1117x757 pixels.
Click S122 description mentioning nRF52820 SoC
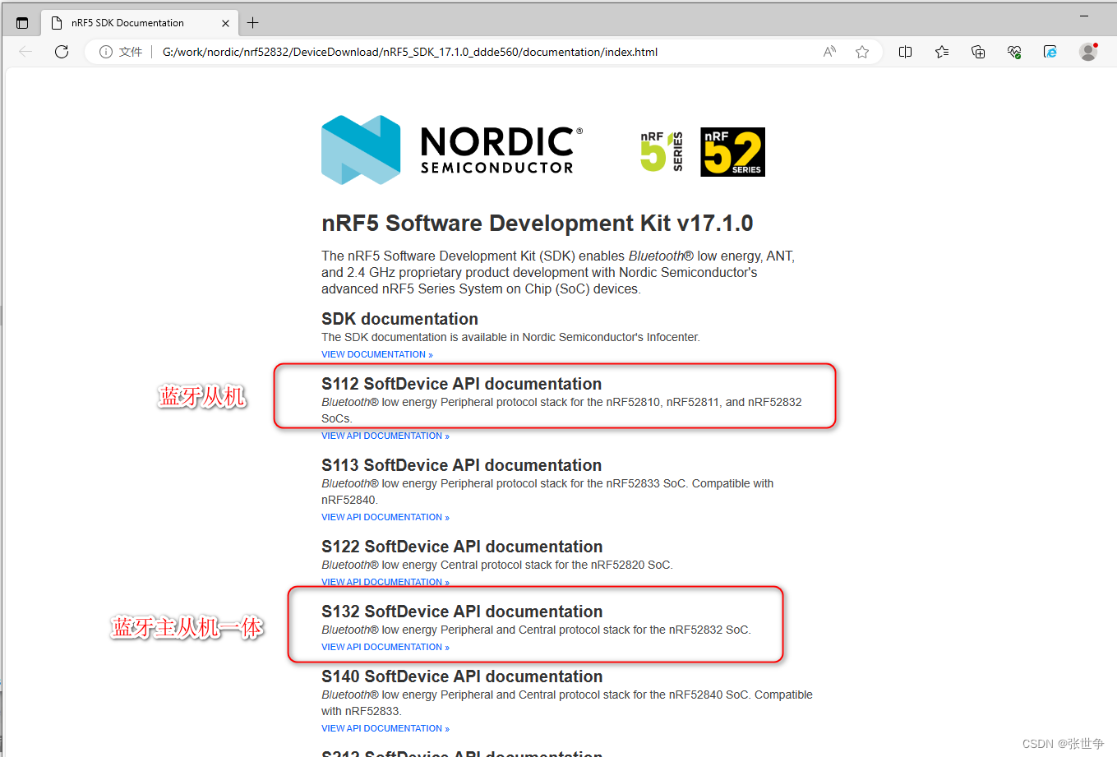[497, 565]
